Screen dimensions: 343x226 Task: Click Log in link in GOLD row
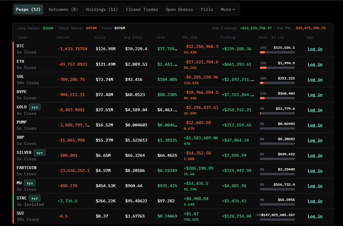point(315,110)
